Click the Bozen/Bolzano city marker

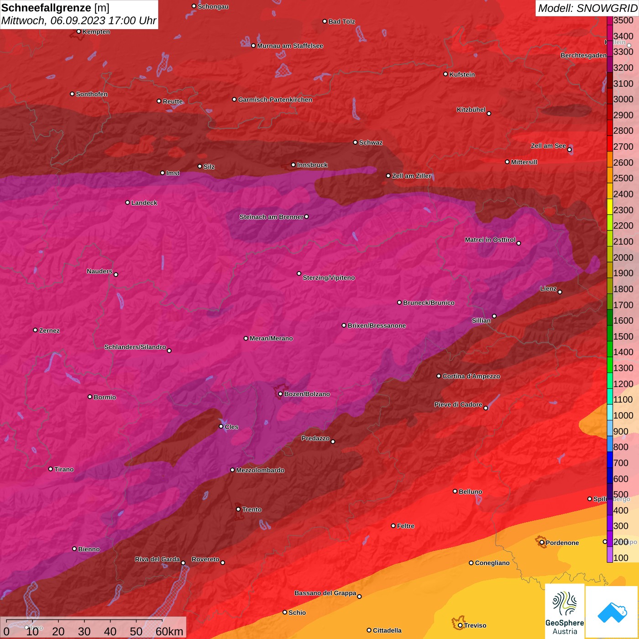coord(280,394)
